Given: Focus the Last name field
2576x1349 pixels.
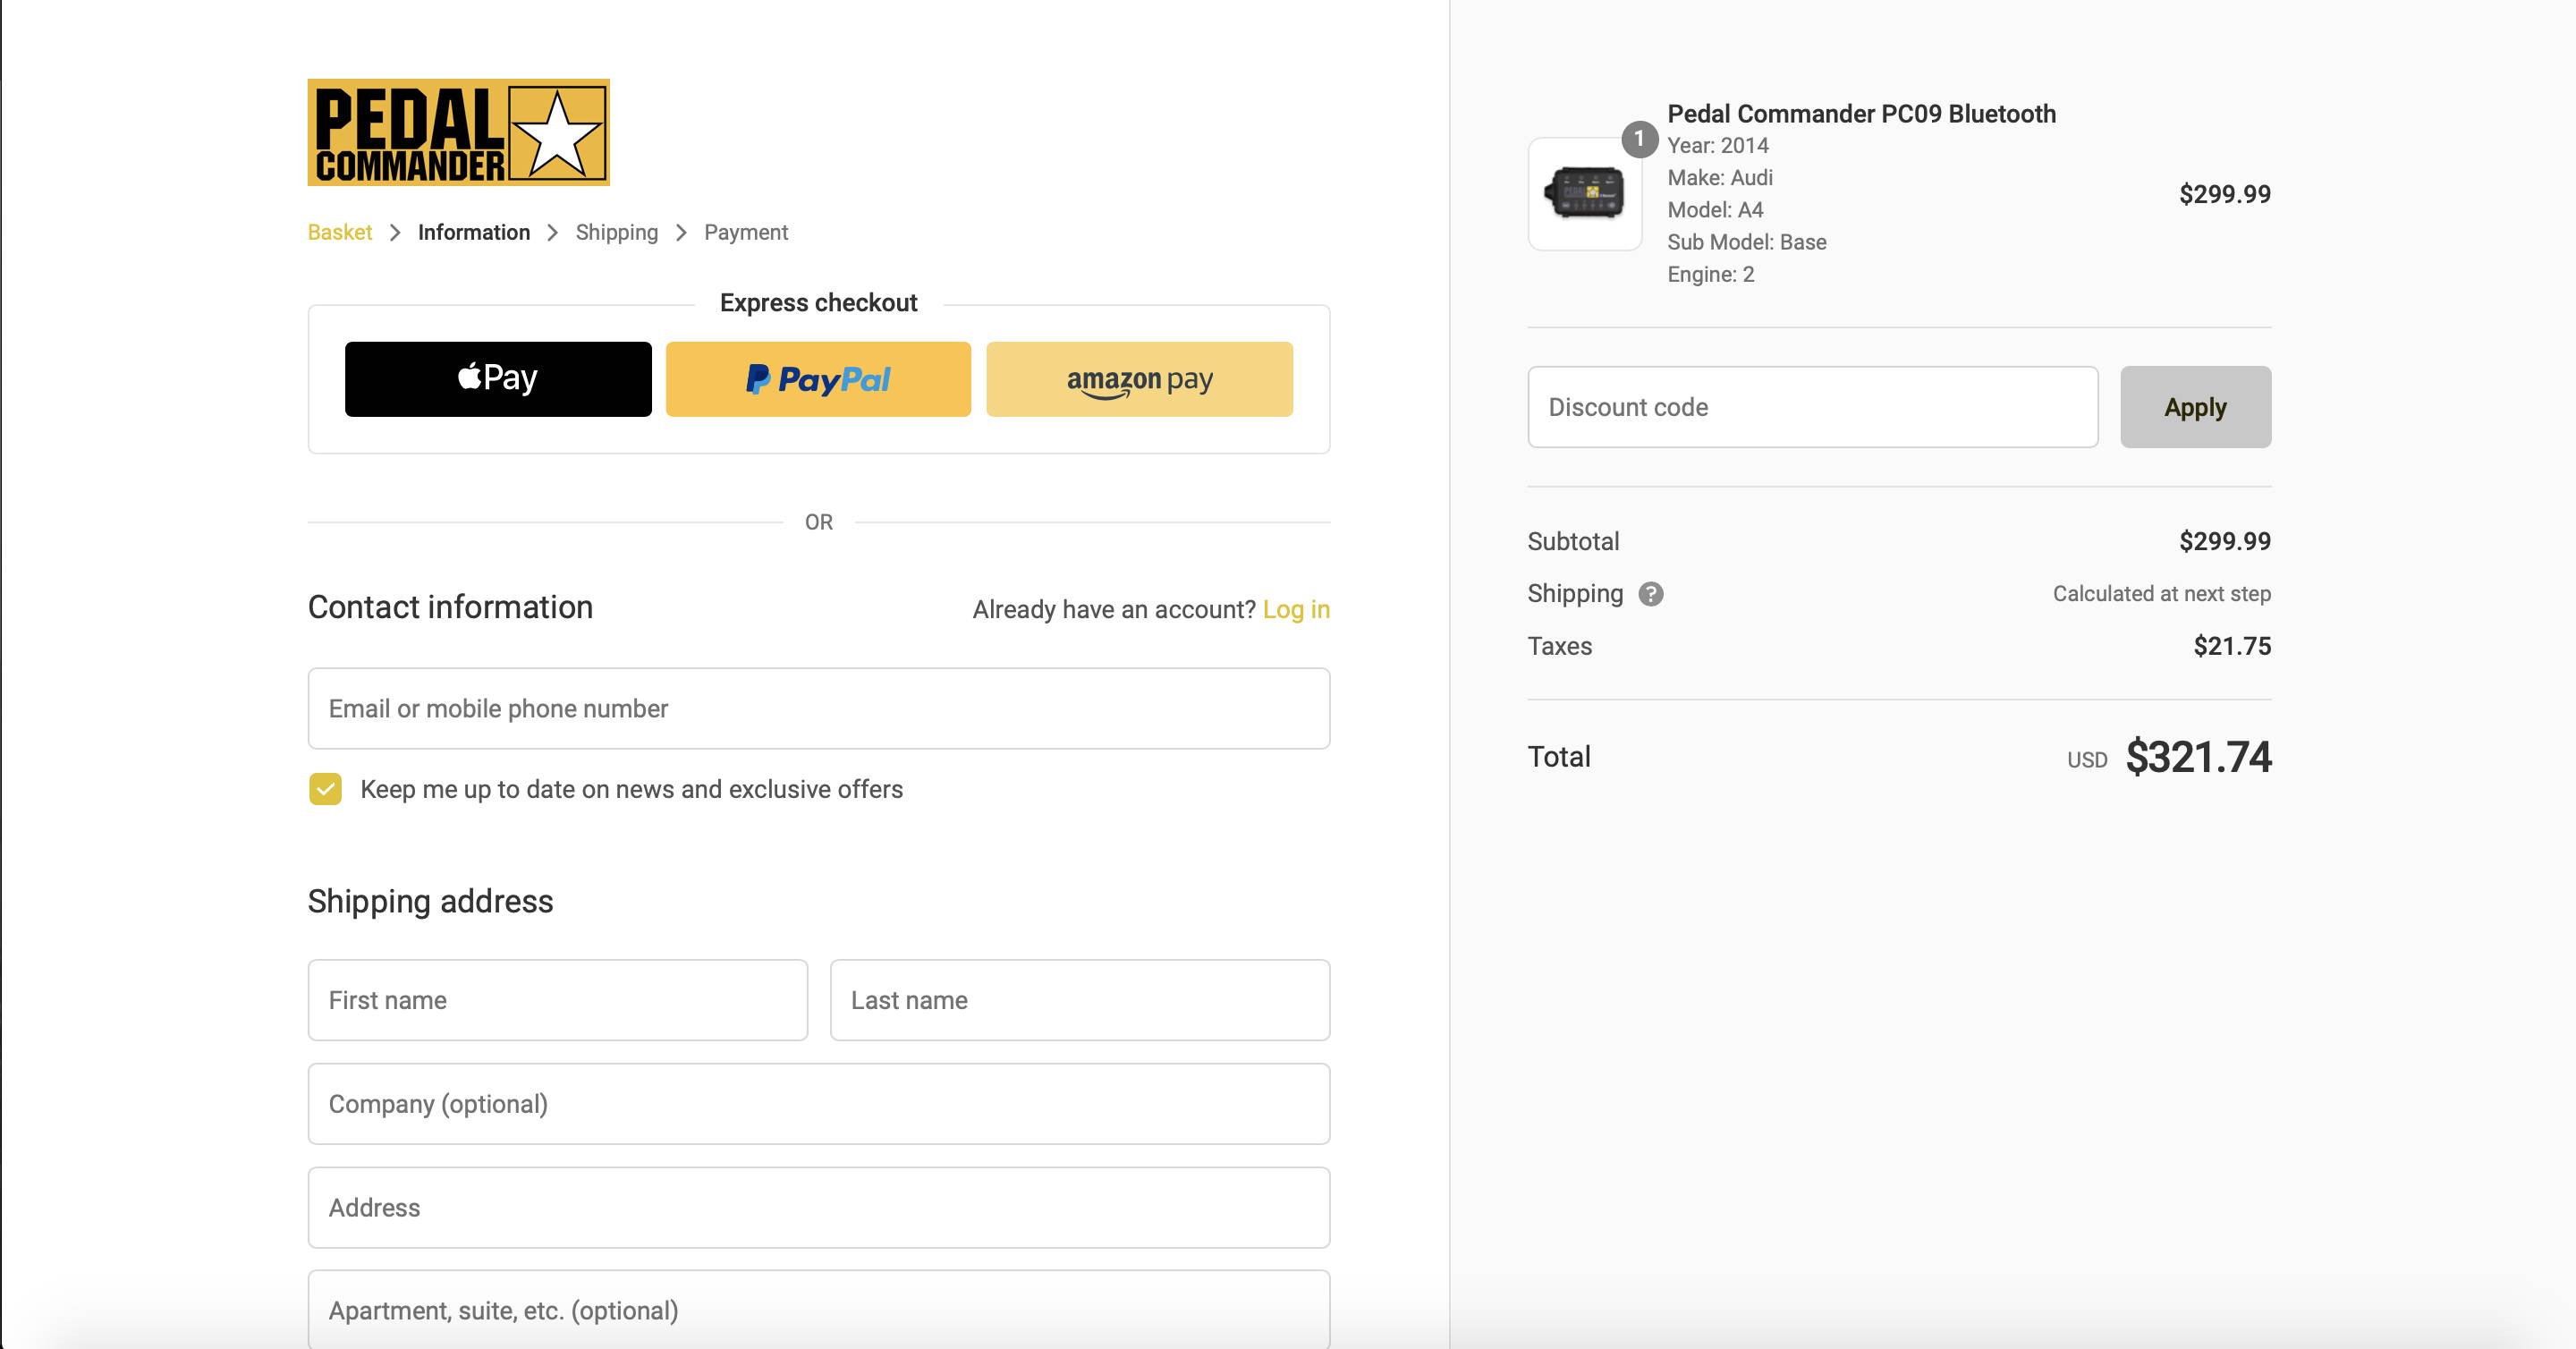Looking at the screenshot, I should click(1080, 1000).
